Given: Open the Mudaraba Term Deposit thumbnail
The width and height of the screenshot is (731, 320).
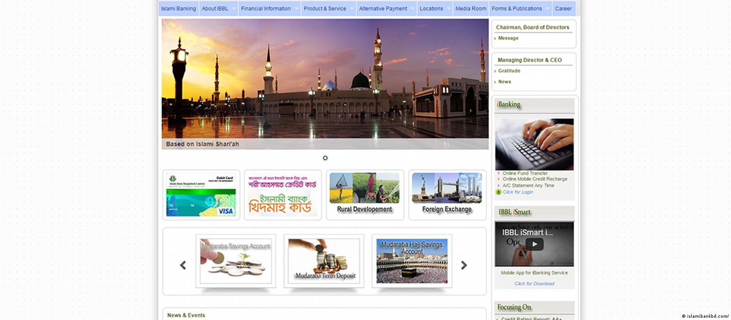Looking at the screenshot, I should click(324, 261).
